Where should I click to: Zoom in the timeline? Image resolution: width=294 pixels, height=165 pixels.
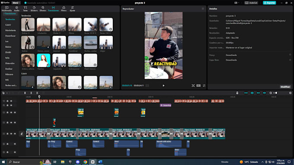[290, 93]
